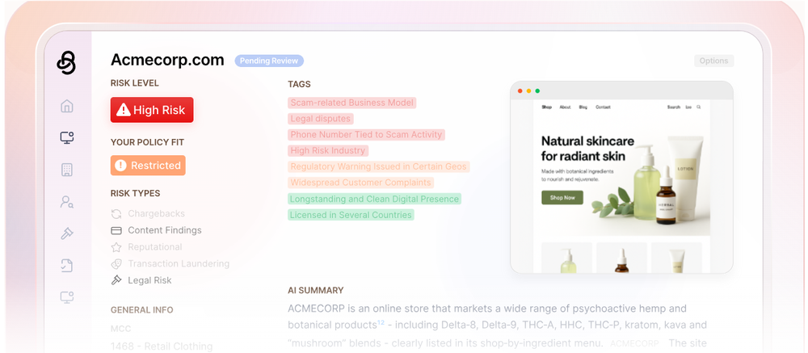Click Search in the preview navigation

(674, 107)
